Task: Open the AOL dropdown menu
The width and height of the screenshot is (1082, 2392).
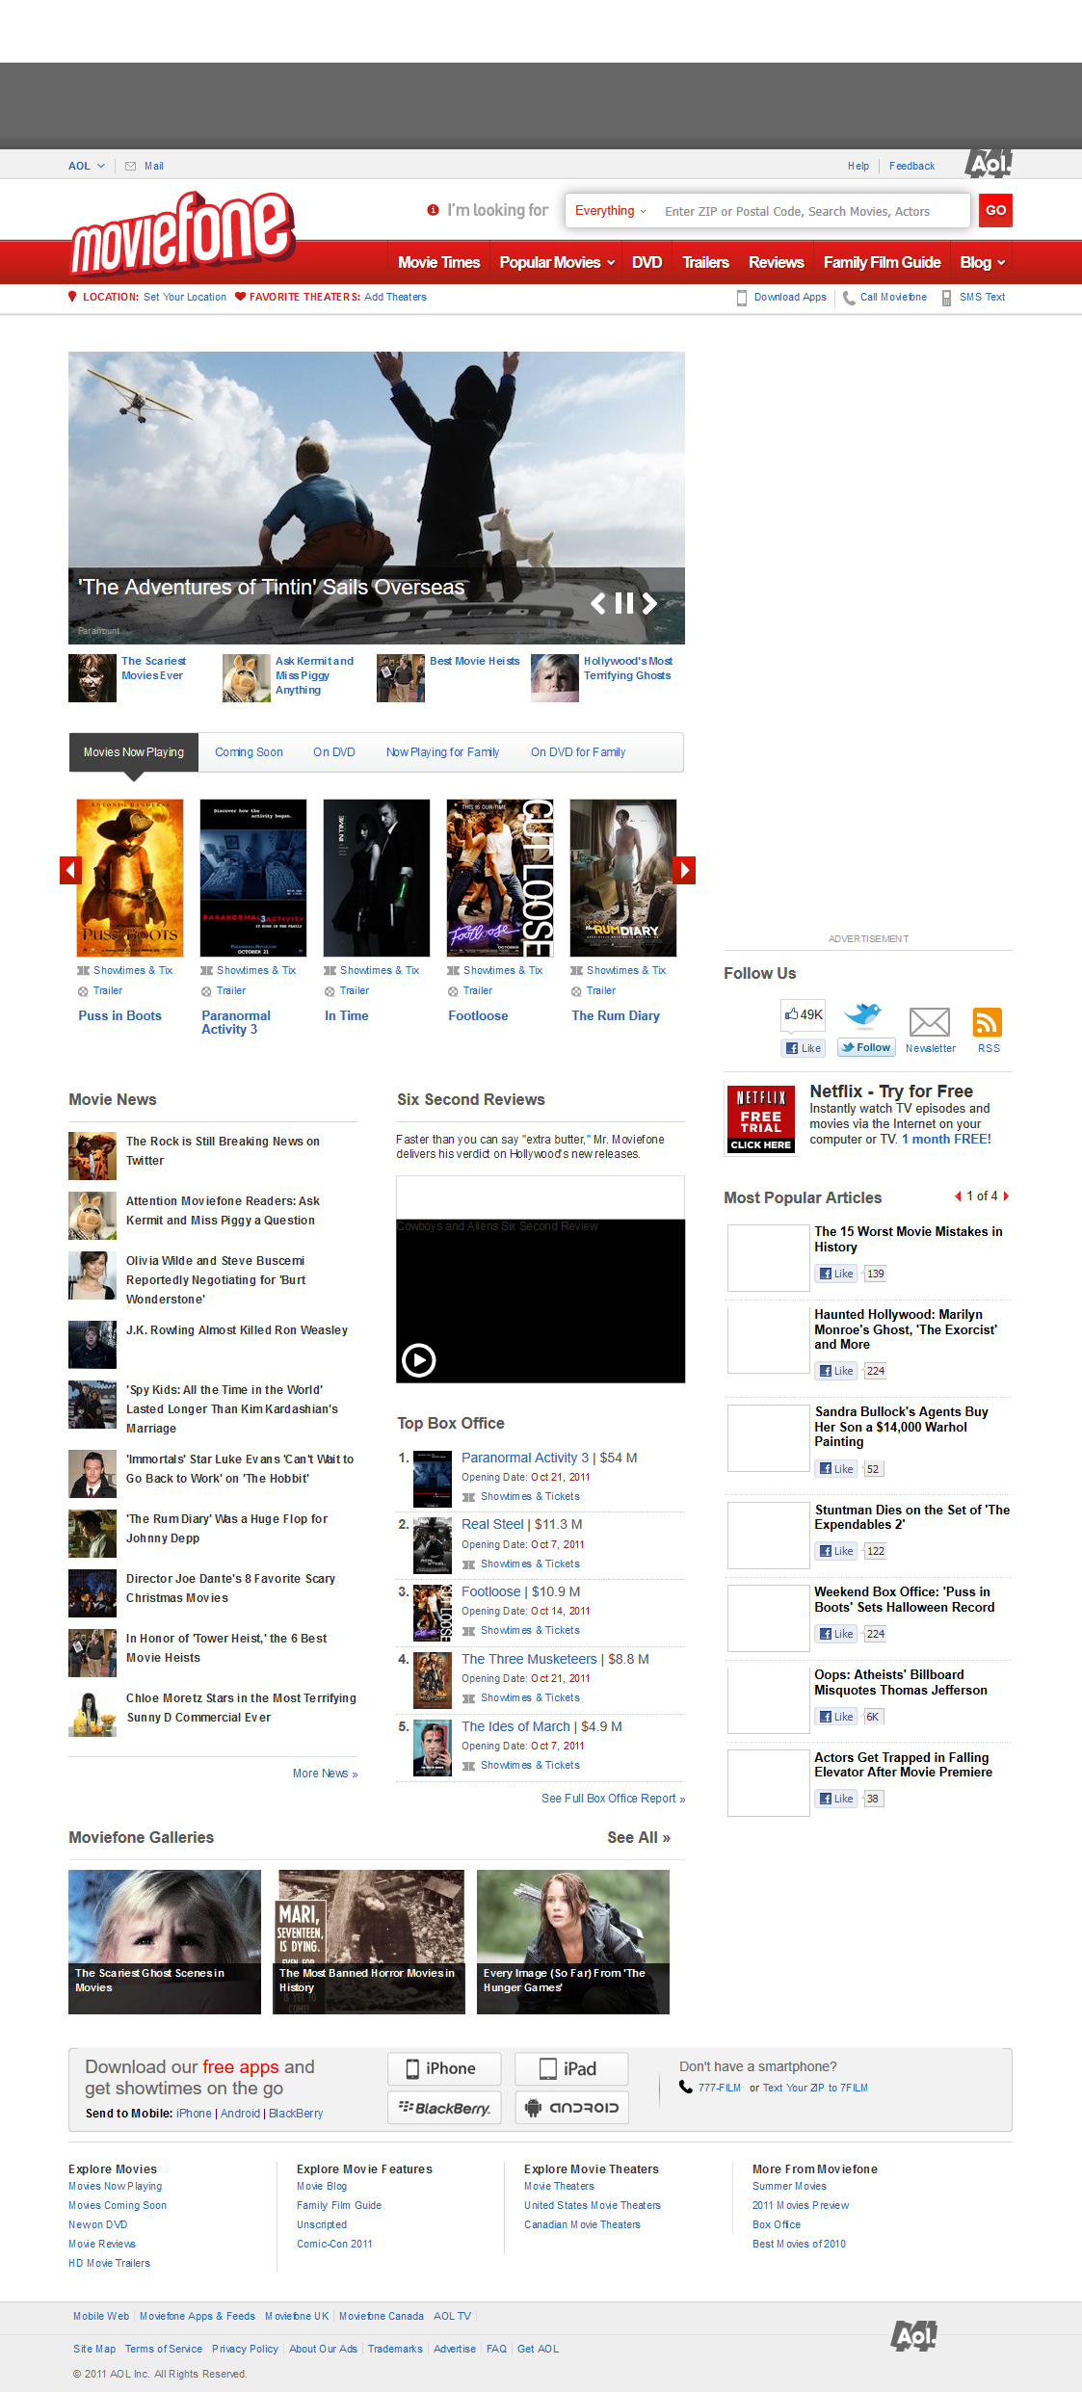Action: 87,166
